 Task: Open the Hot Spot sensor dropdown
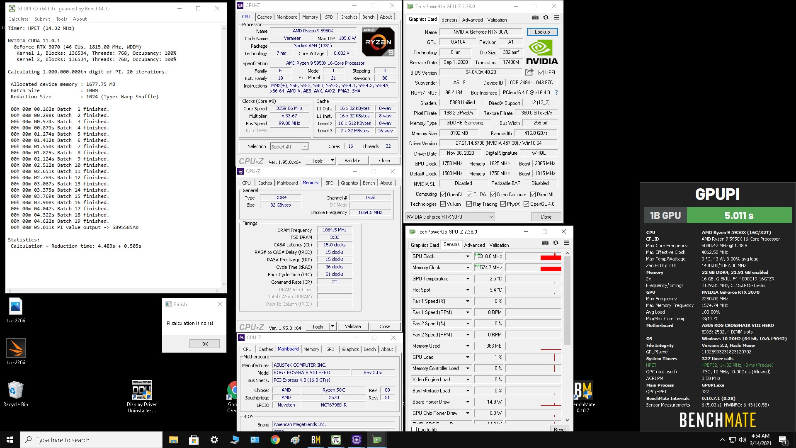point(468,290)
